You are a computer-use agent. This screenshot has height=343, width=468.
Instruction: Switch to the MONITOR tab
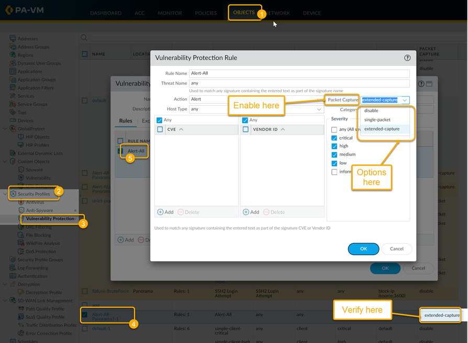[x=170, y=13]
